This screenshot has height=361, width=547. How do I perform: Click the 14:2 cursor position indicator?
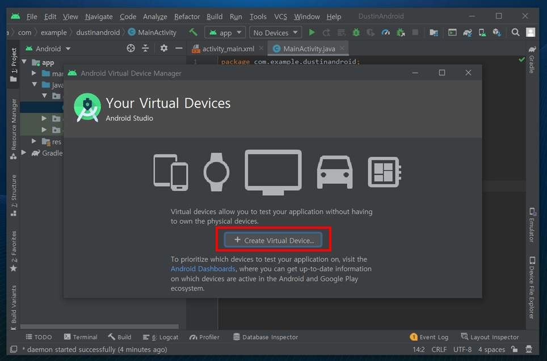pos(419,349)
